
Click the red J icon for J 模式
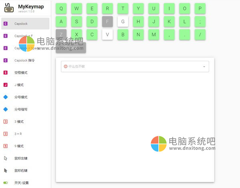(6, 85)
